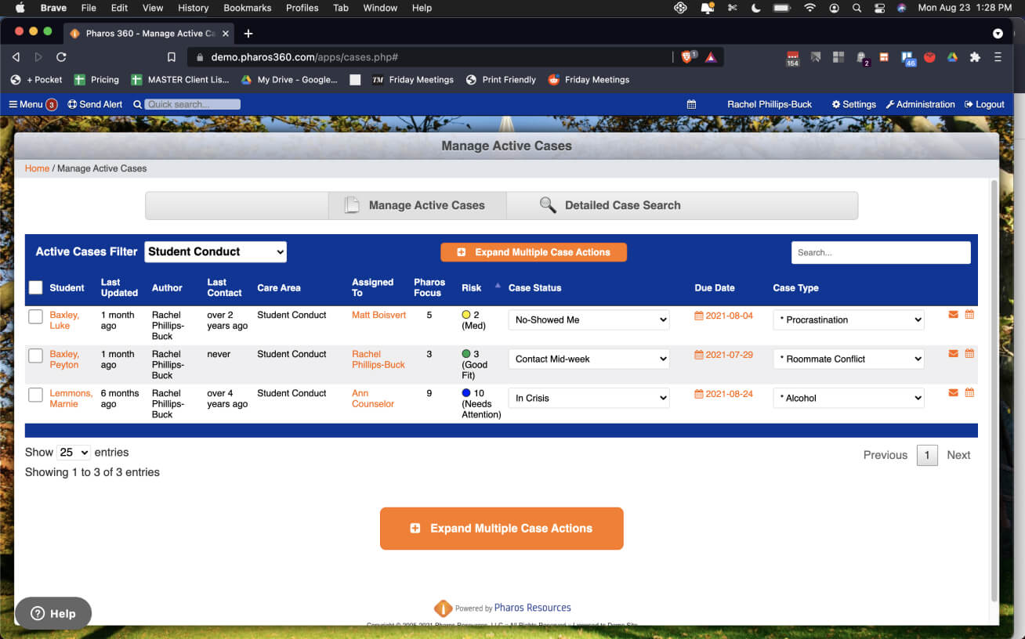Reload the page with the browser refresh icon
Image resolution: width=1025 pixels, height=639 pixels.
pos(61,57)
